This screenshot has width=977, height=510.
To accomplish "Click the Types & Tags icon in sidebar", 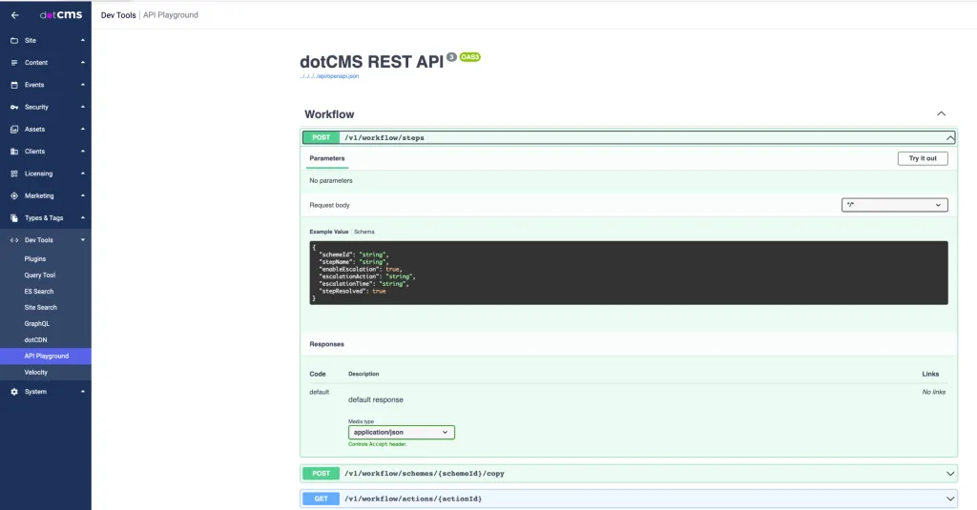I will coord(14,218).
